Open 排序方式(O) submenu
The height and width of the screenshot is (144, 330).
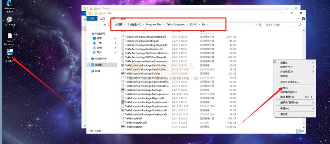294,67
